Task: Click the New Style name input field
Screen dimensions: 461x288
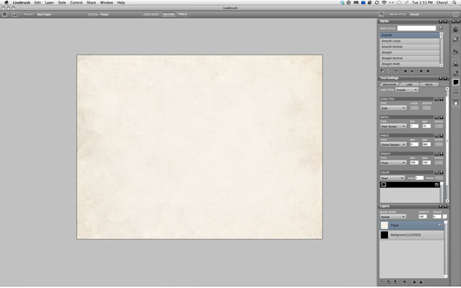Action: tap(416, 28)
